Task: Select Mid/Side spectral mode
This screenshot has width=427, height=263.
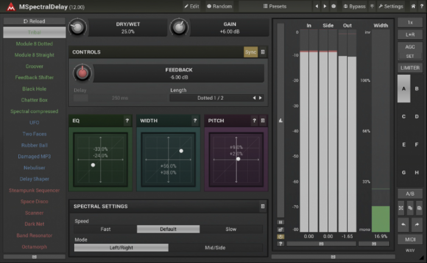Action: point(216,248)
